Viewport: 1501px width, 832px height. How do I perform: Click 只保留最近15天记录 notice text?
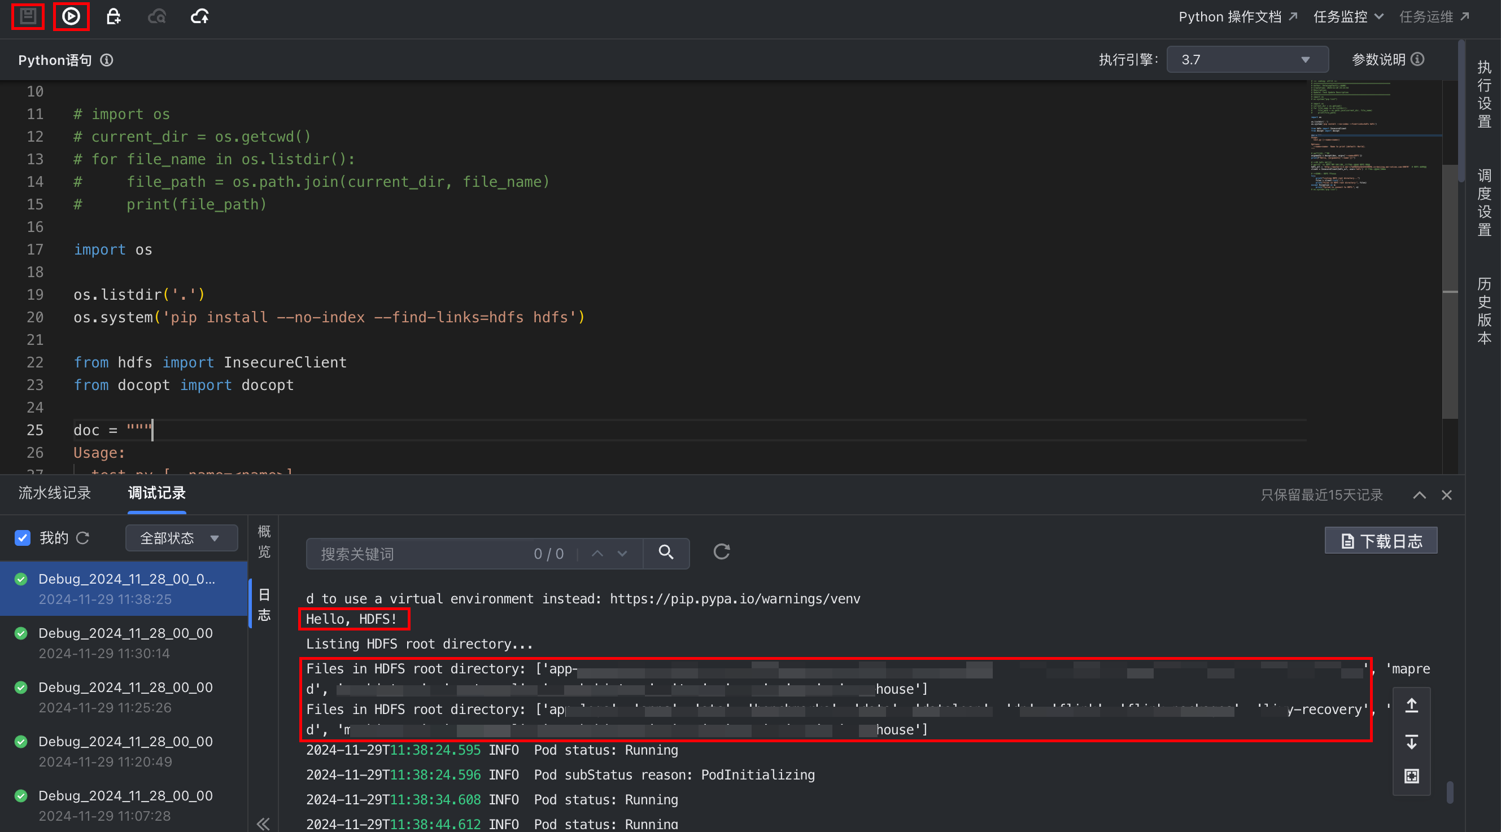tap(1321, 495)
